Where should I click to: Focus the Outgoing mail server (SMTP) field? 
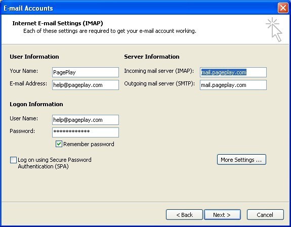pos(233,85)
